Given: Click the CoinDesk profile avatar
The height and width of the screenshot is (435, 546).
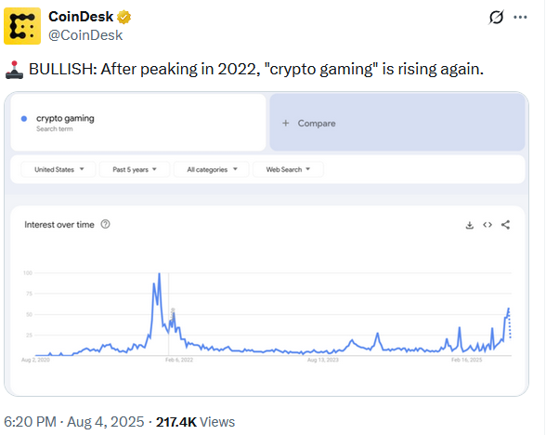Looking at the screenshot, I should pos(22,26).
